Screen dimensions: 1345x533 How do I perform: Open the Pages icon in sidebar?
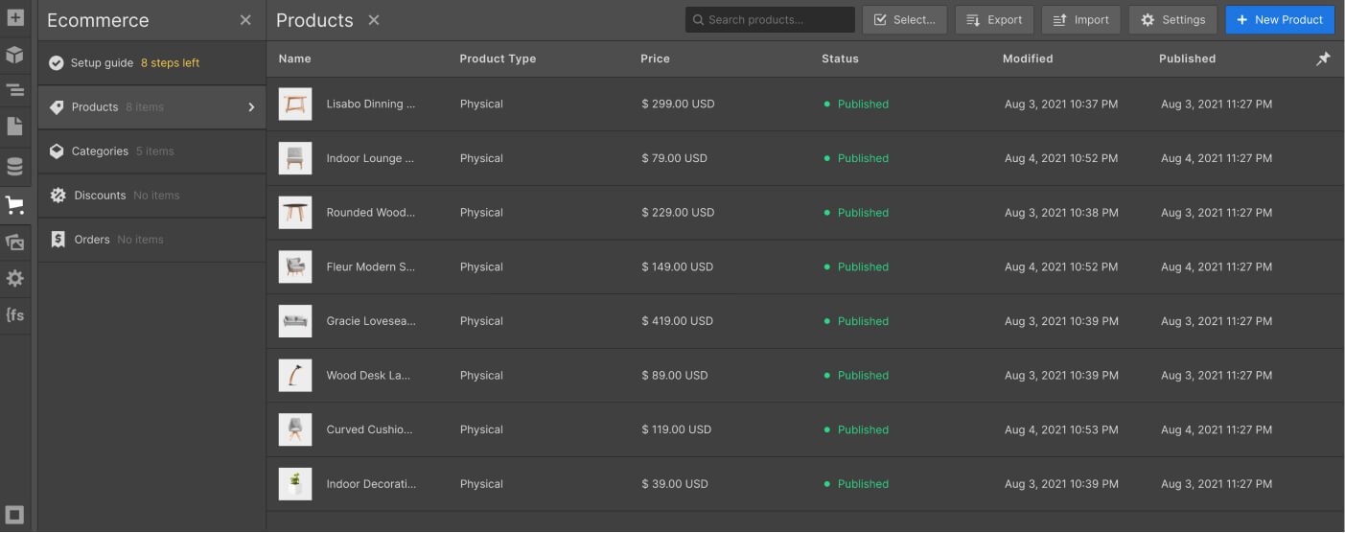(14, 127)
